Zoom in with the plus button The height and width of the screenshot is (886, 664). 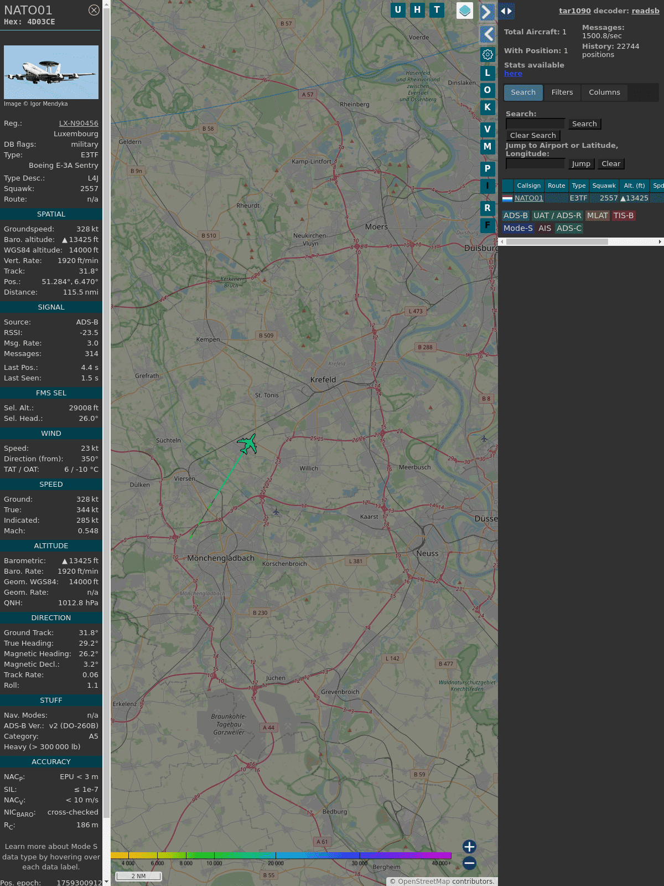coord(469,846)
